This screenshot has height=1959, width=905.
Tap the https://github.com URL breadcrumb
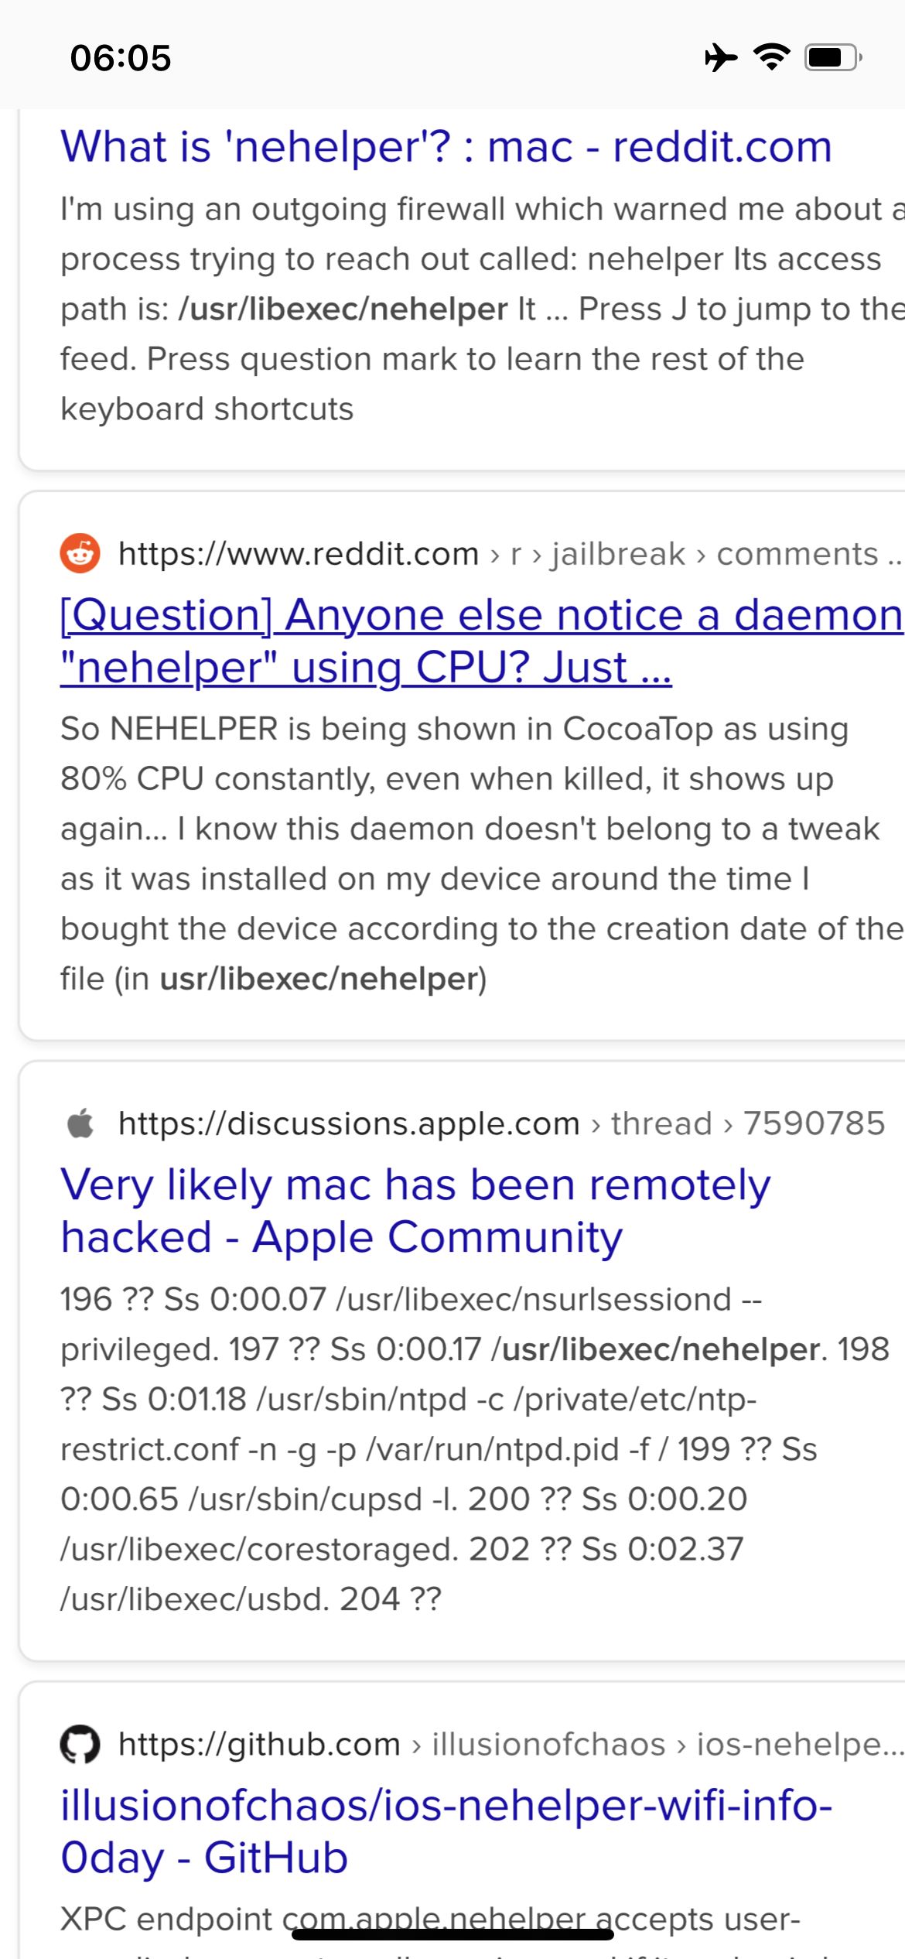[x=259, y=1744]
